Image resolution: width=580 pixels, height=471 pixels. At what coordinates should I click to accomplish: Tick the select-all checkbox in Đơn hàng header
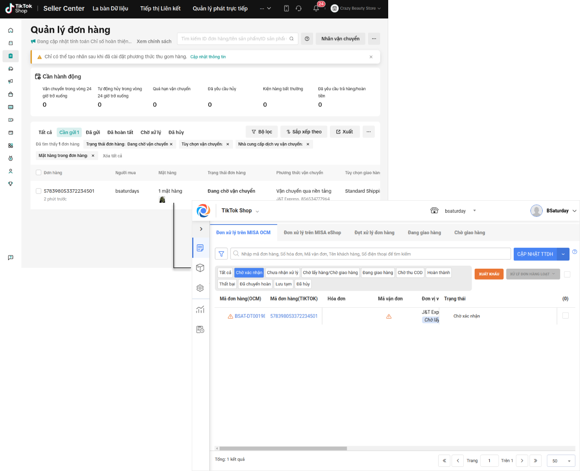point(39,173)
